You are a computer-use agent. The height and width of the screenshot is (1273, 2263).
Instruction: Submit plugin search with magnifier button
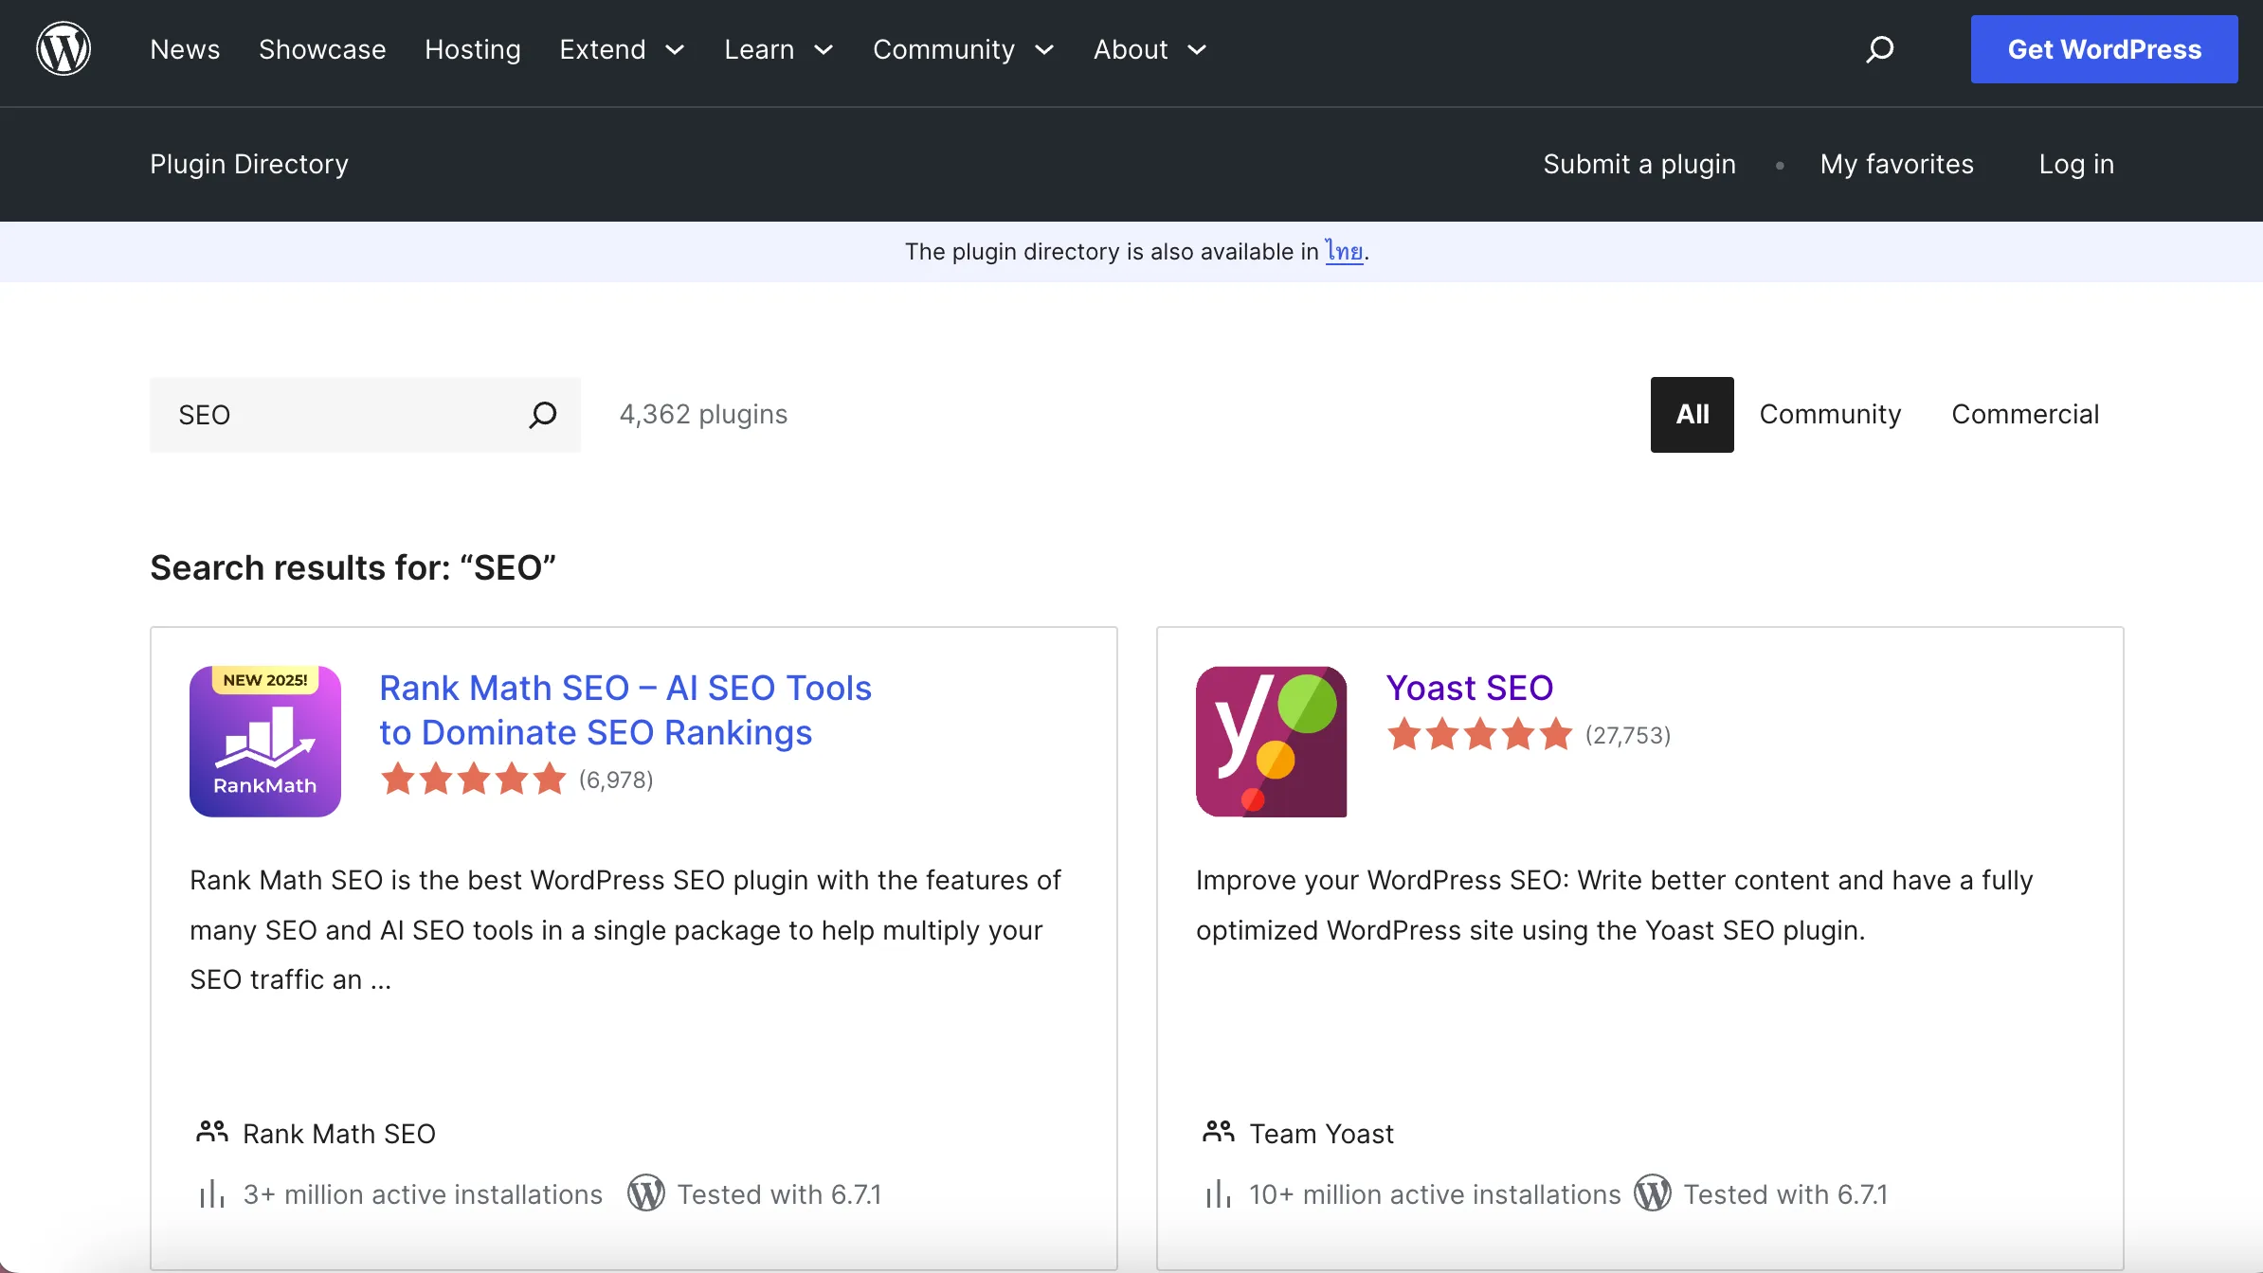pos(543,415)
